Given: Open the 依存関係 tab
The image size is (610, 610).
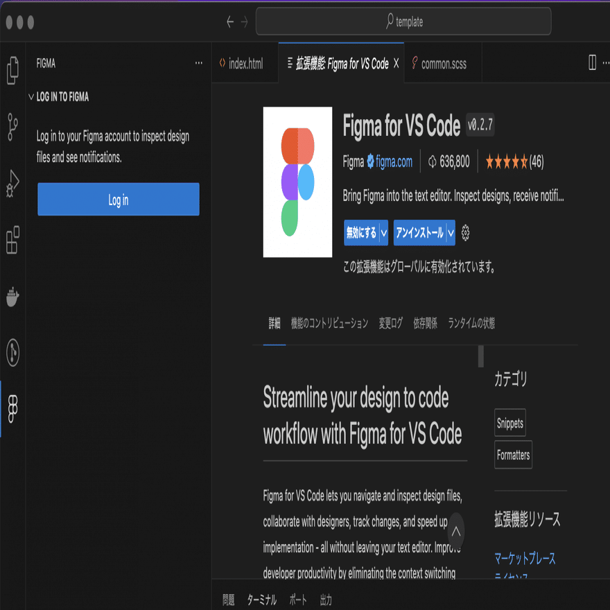Looking at the screenshot, I should [x=425, y=323].
